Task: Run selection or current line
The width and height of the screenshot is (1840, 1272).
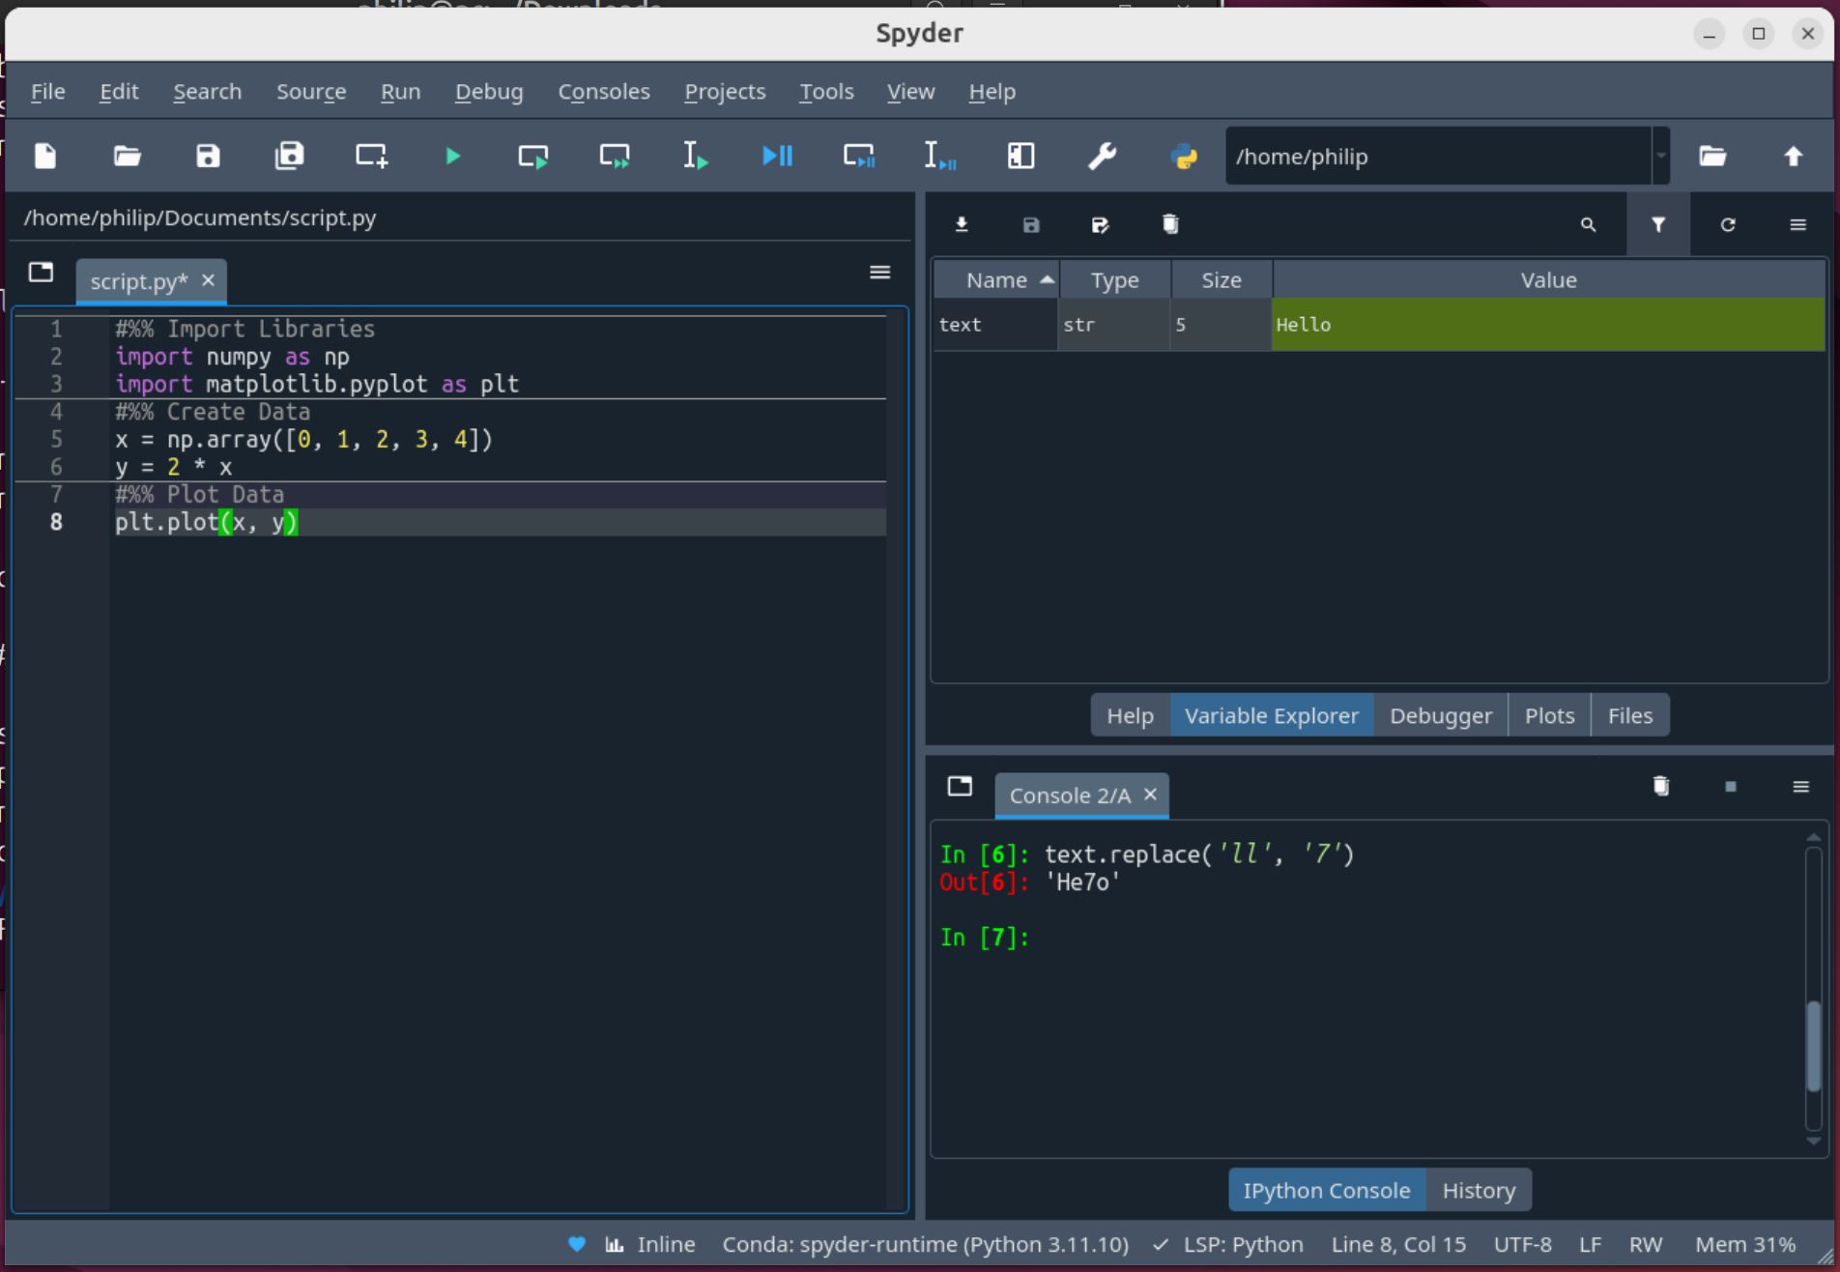Action: point(696,156)
